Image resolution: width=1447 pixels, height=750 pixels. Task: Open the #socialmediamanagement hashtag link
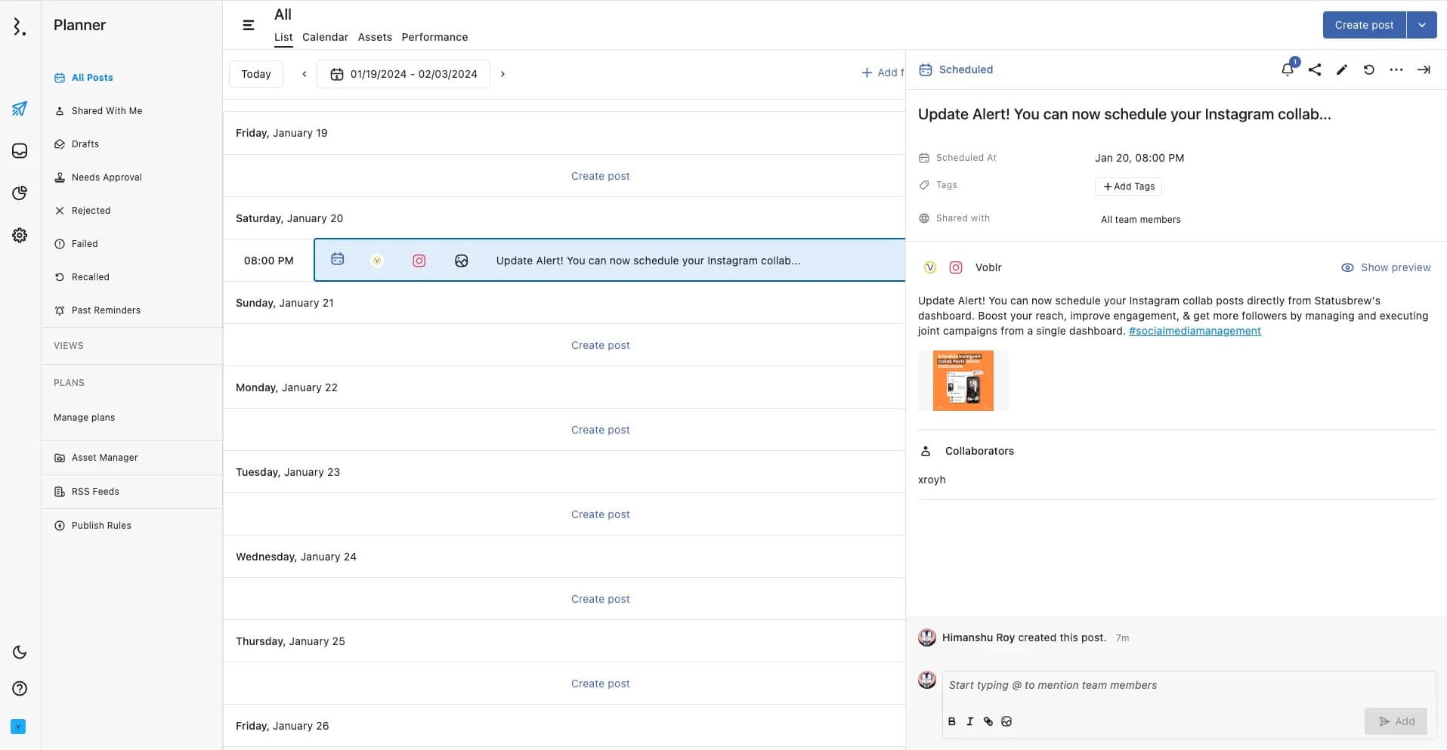pos(1195,331)
